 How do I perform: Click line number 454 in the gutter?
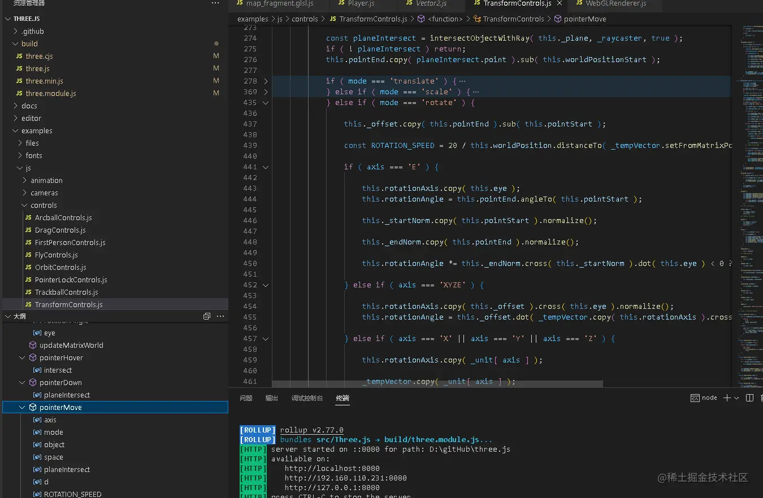coord(250,306)
